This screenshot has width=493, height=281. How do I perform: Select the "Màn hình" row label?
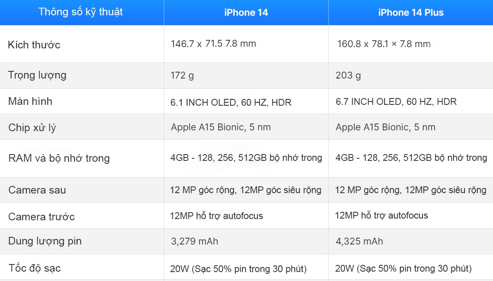coord(30,101)
